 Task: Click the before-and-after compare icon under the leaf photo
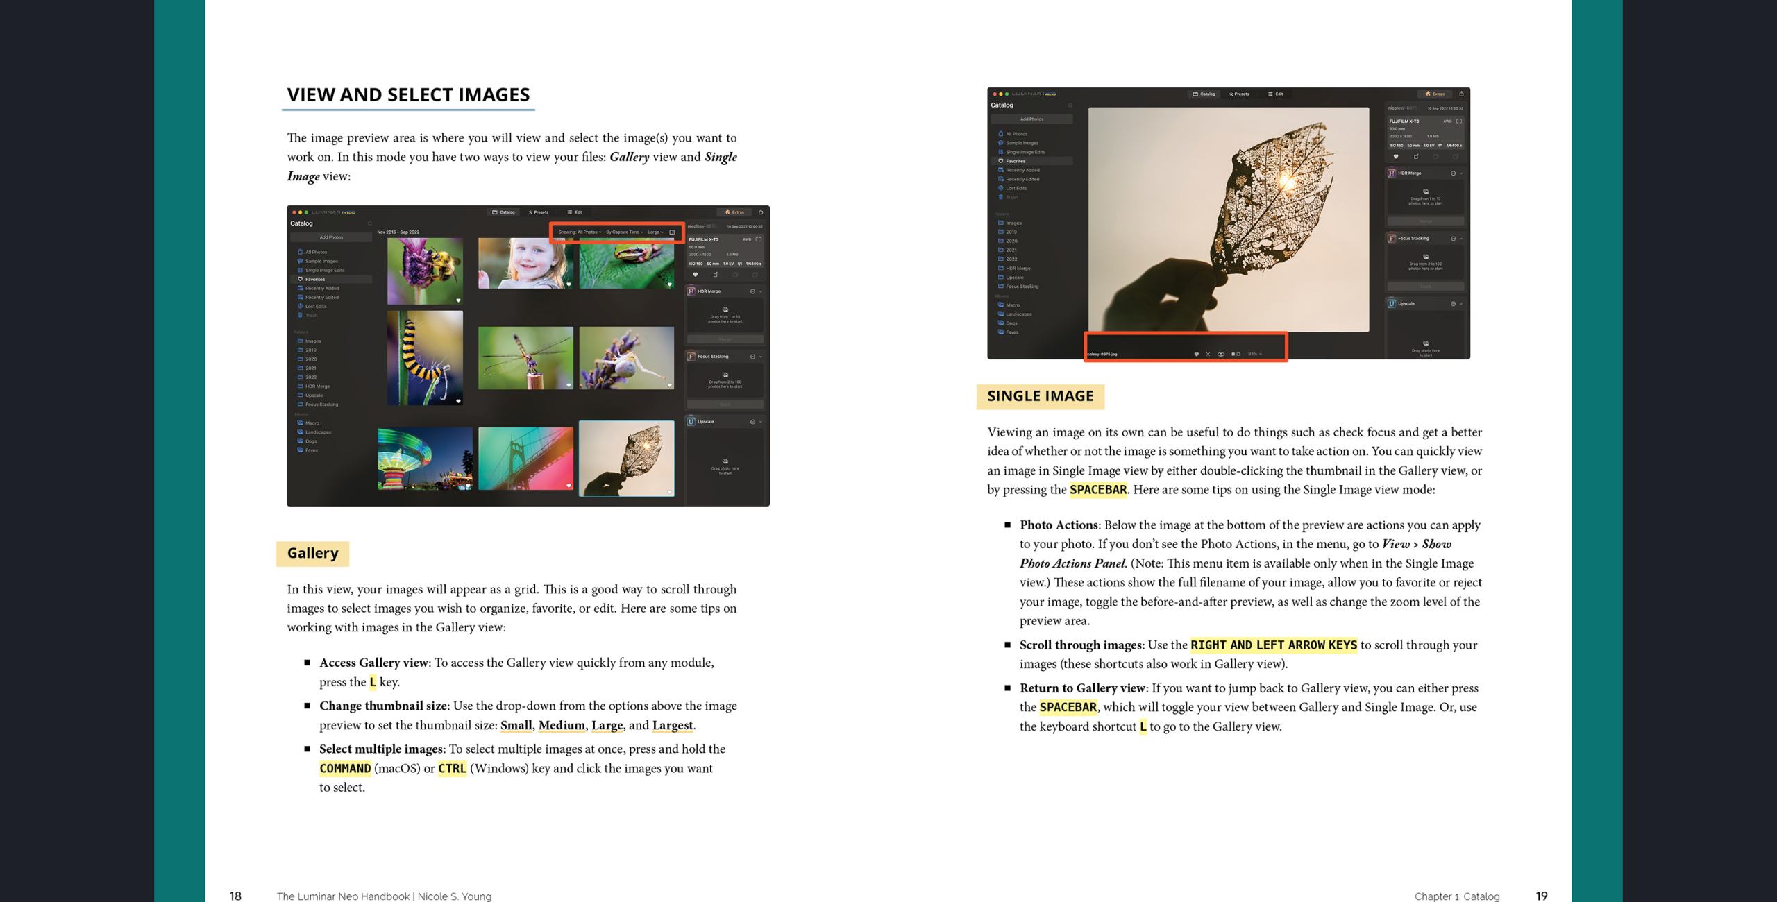1236,354
